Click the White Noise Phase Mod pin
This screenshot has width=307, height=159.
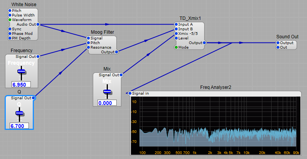[x=10, y=33]
